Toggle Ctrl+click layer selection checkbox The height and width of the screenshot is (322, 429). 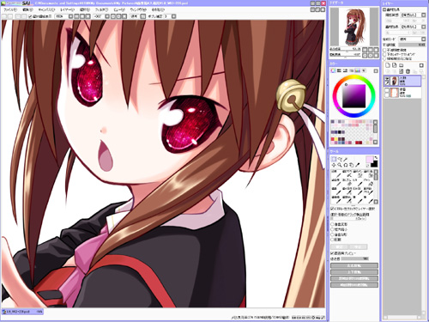333,209
